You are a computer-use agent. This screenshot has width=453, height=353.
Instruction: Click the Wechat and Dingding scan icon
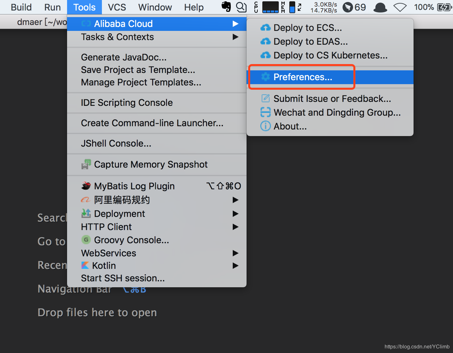[x=265, y=112]
